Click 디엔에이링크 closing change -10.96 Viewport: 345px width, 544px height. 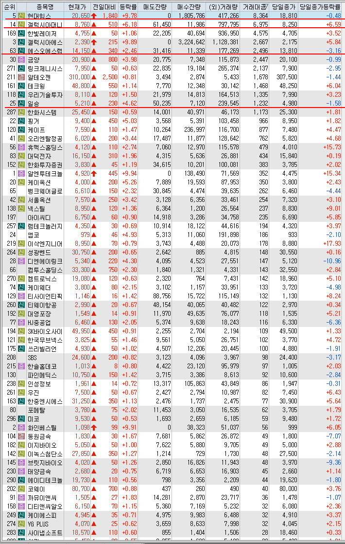click(332, 261)
